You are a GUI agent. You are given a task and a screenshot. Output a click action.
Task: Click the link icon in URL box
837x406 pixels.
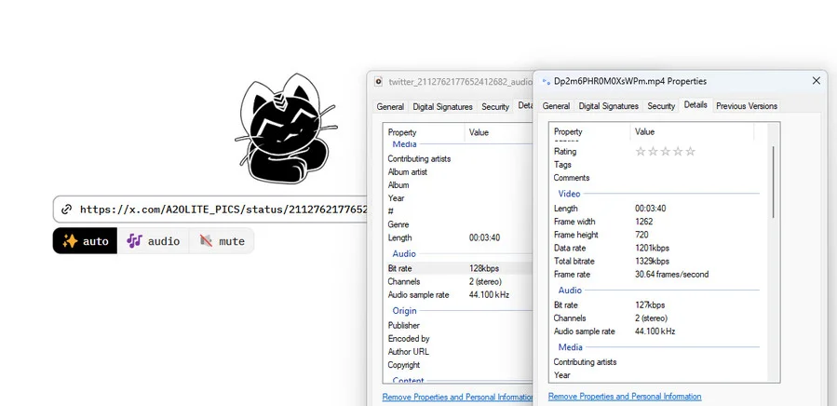(67, 210)
